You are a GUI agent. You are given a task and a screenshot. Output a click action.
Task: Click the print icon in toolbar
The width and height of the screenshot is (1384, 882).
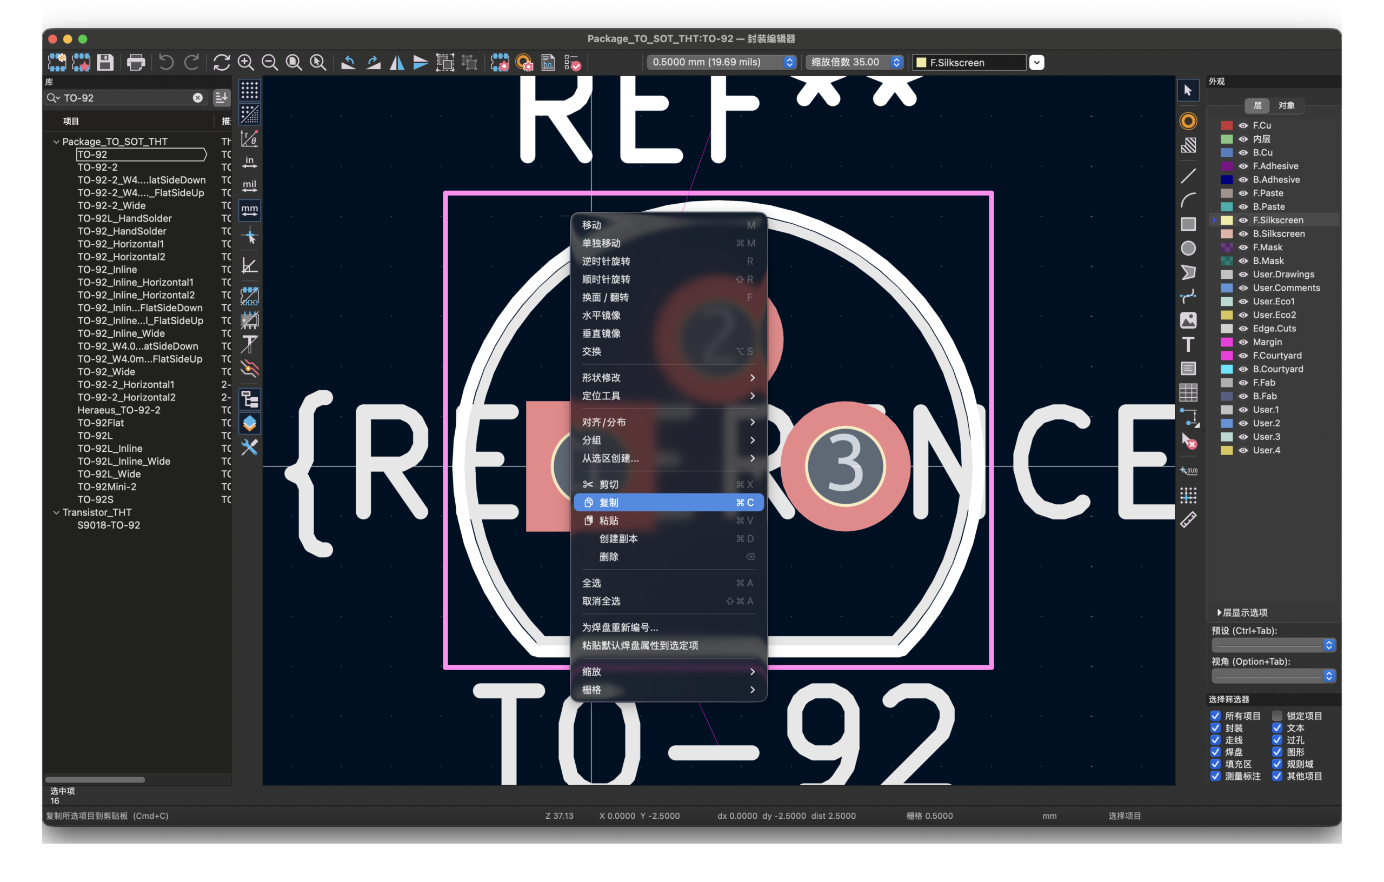(136, 62)
